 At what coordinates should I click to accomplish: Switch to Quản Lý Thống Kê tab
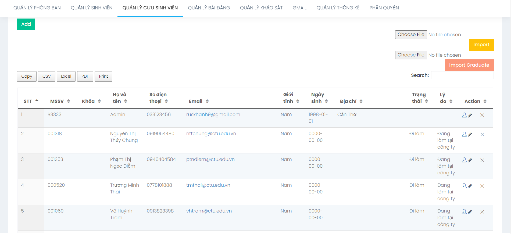[338, 8]
